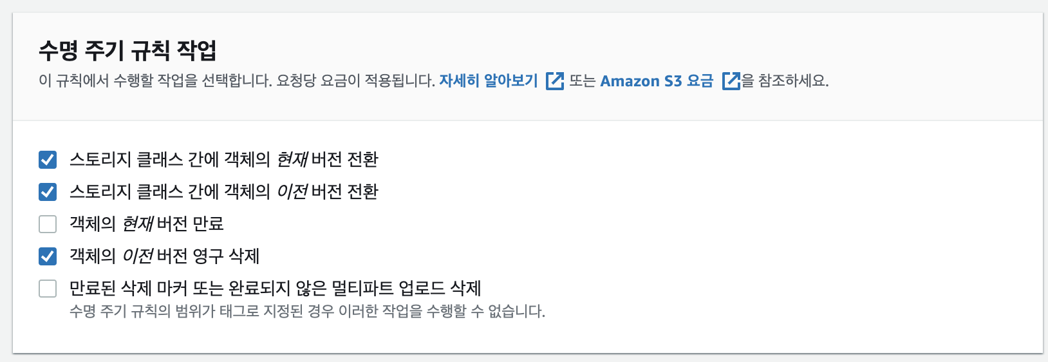Enable the 객체의 현재 버전 만료 checkbox

click(48, 224)
